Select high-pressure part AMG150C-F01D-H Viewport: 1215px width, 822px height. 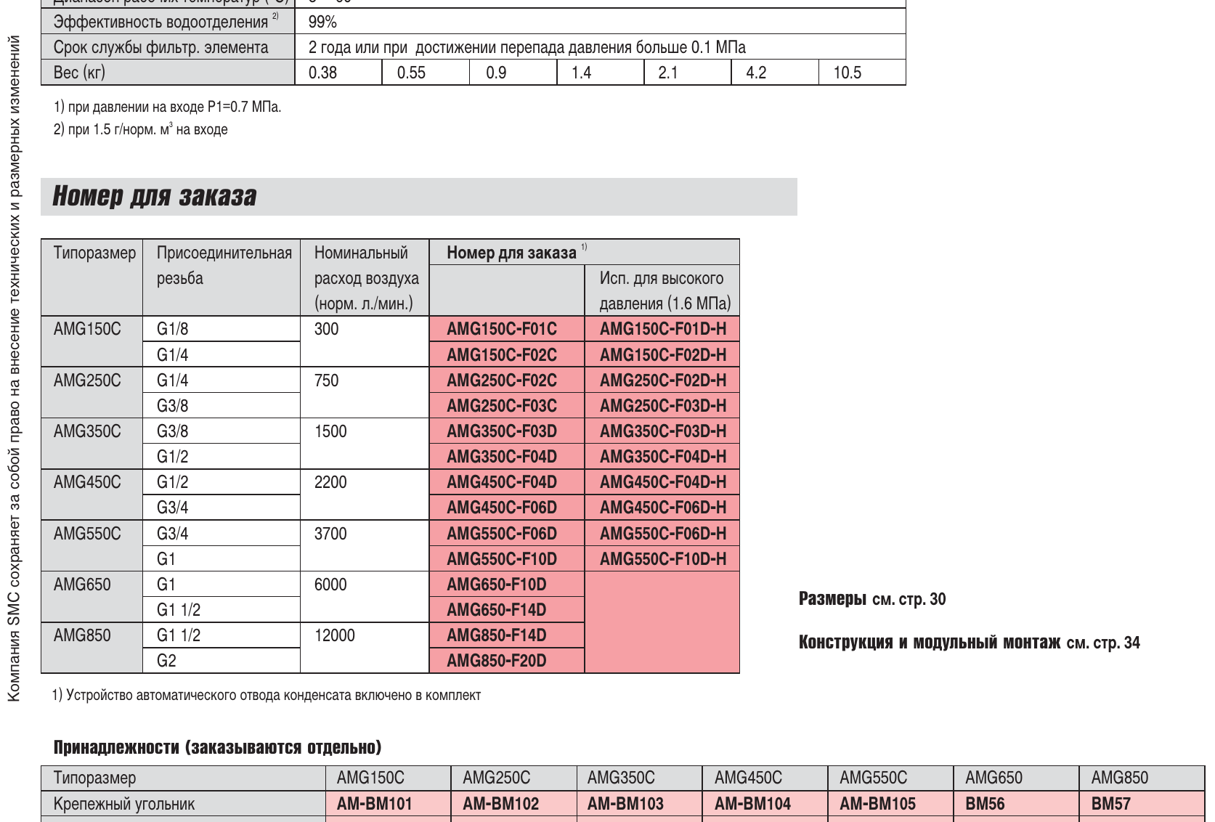663,329
